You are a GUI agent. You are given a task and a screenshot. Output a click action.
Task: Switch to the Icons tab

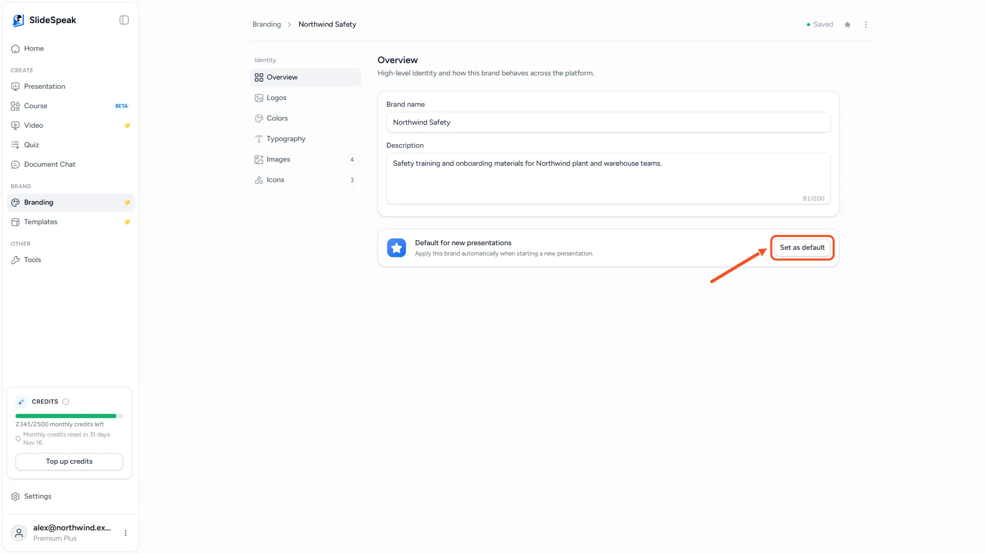tap(306, 180)
